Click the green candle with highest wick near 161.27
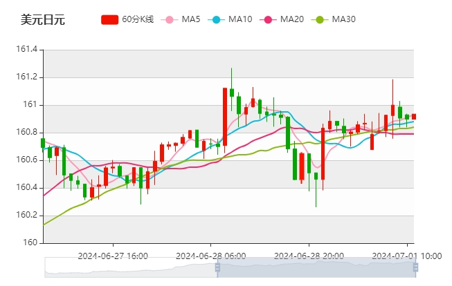Viewport: 452px width, 286px height. point(232,93)
